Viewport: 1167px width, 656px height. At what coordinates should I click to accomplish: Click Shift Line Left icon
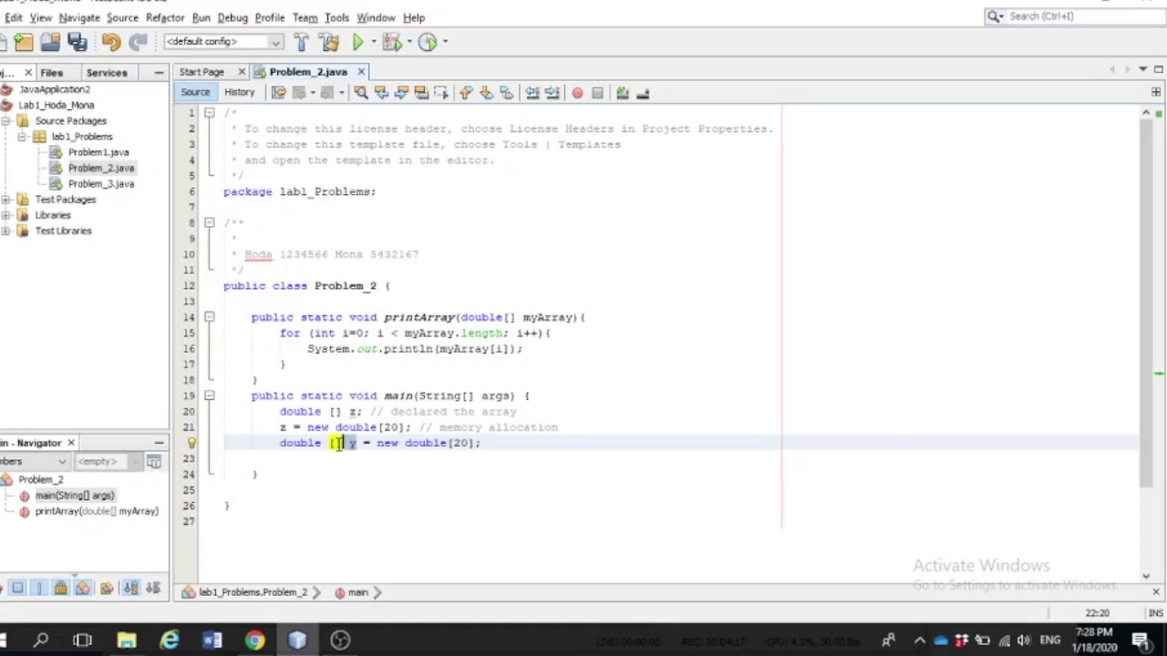click(532, 93)
